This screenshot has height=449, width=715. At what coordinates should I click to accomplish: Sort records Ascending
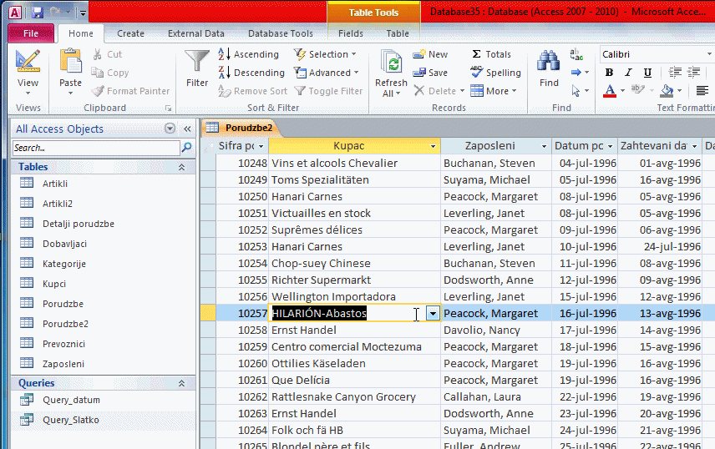pyautogui.click(x=249, y=54)
